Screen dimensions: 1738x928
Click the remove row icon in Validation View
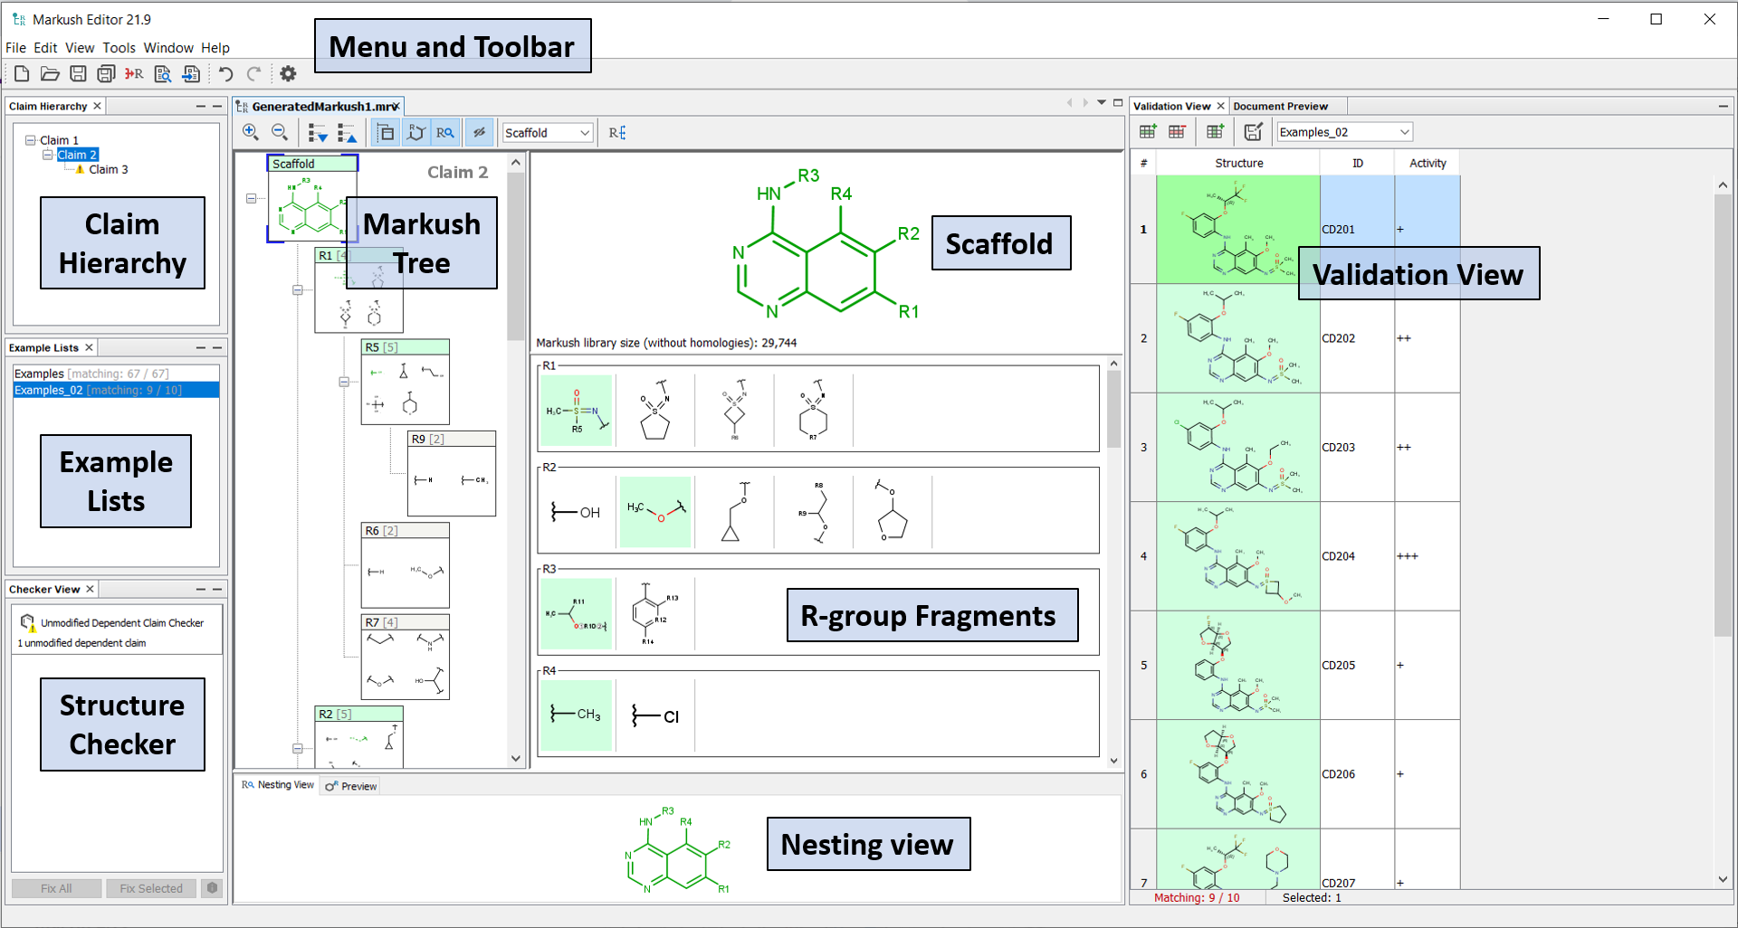(x=1177, y=132)
